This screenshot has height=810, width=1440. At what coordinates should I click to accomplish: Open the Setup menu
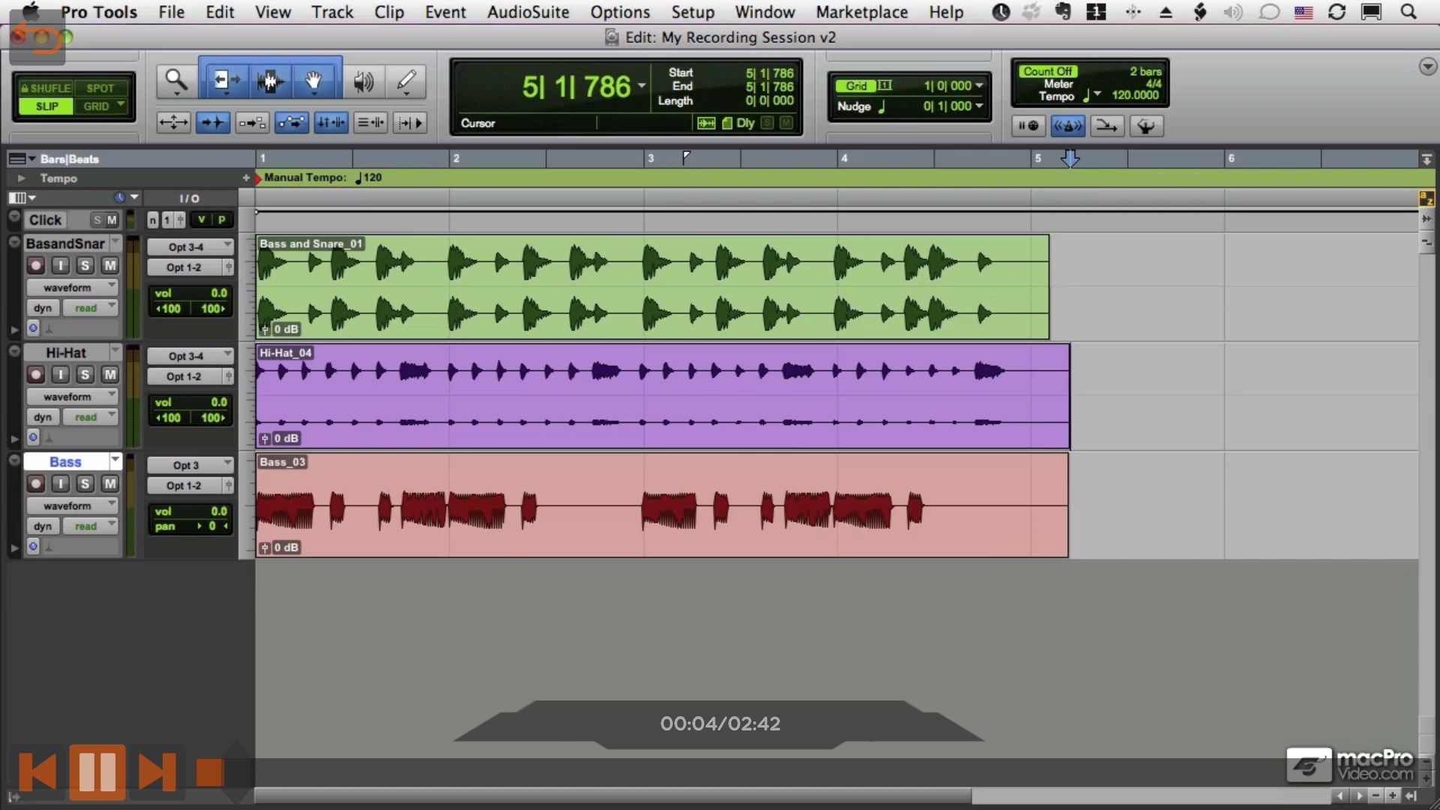coord(692,12)
